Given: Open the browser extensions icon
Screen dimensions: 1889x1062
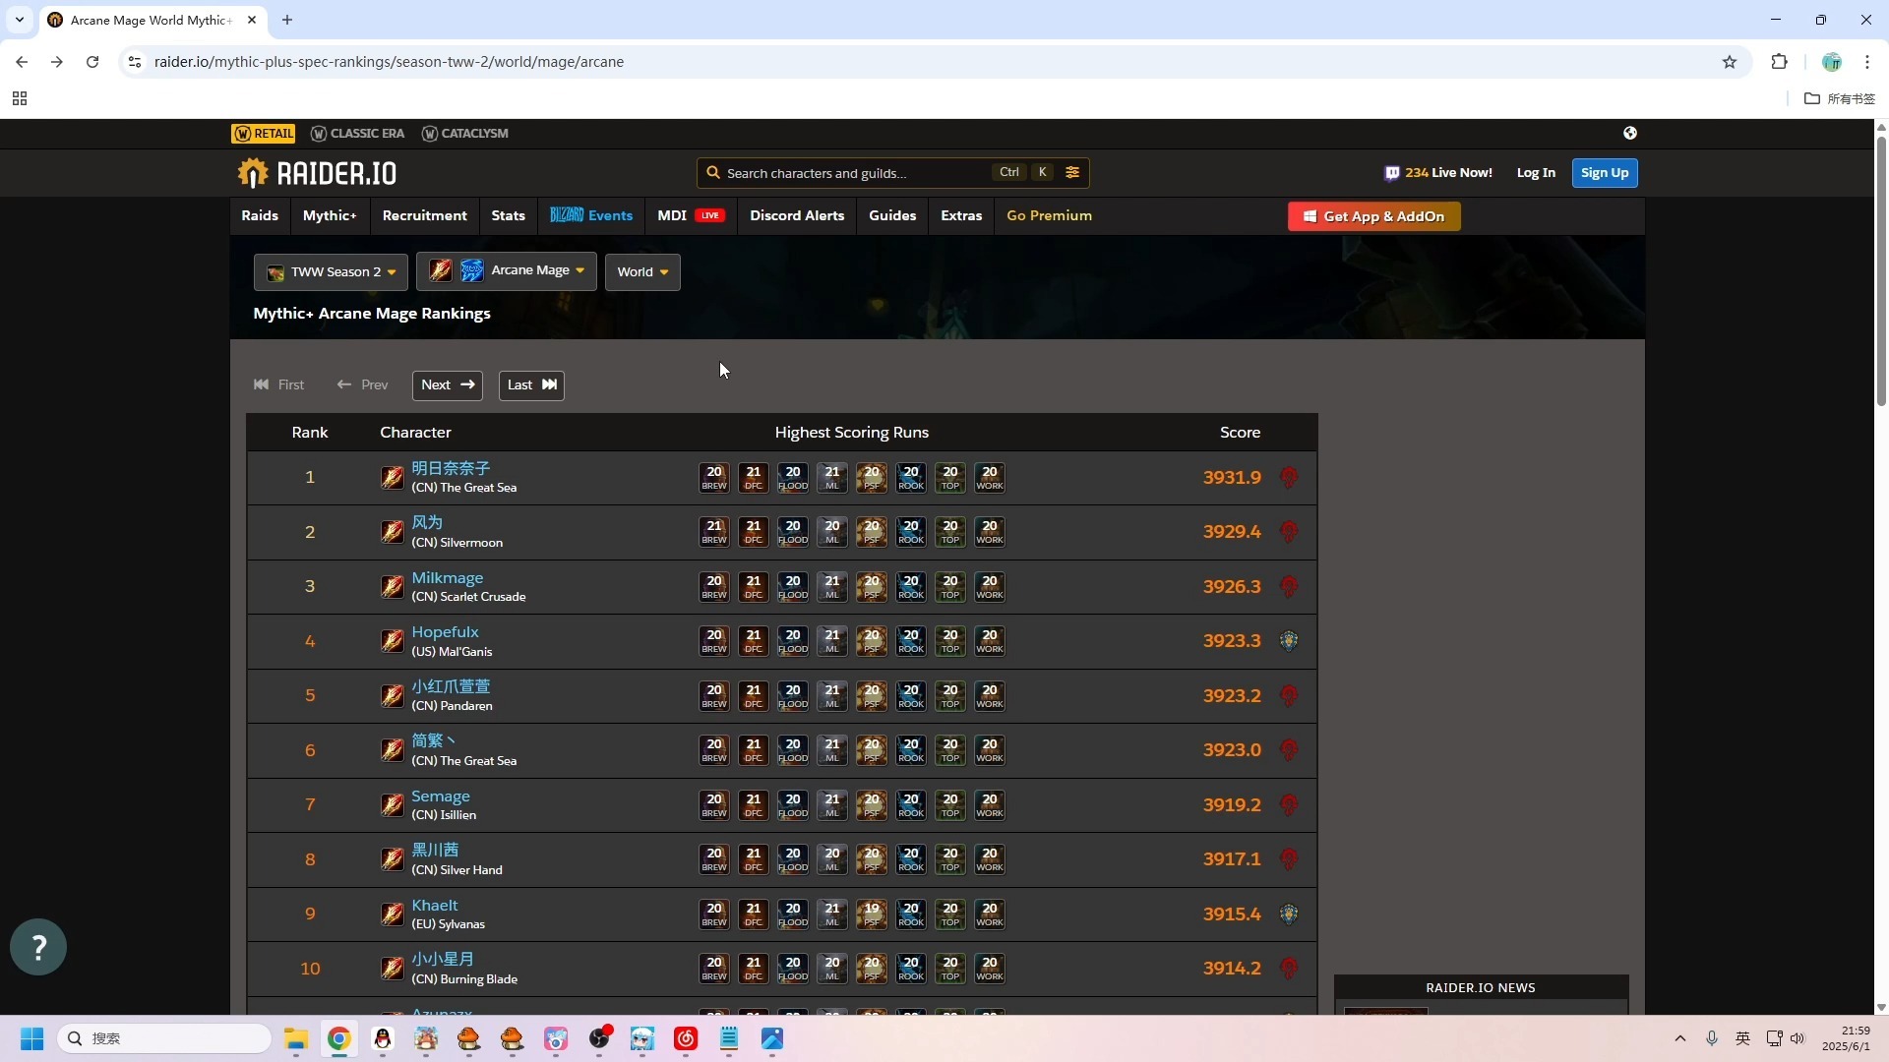Looking at the screenshot, I should (x=1779, y=62).
